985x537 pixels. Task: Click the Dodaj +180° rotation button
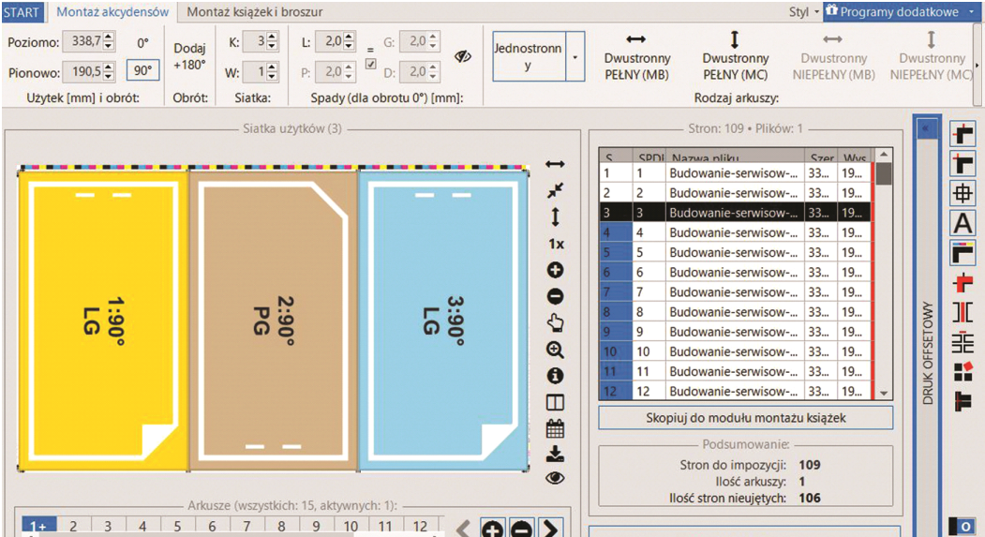point(190,56)
